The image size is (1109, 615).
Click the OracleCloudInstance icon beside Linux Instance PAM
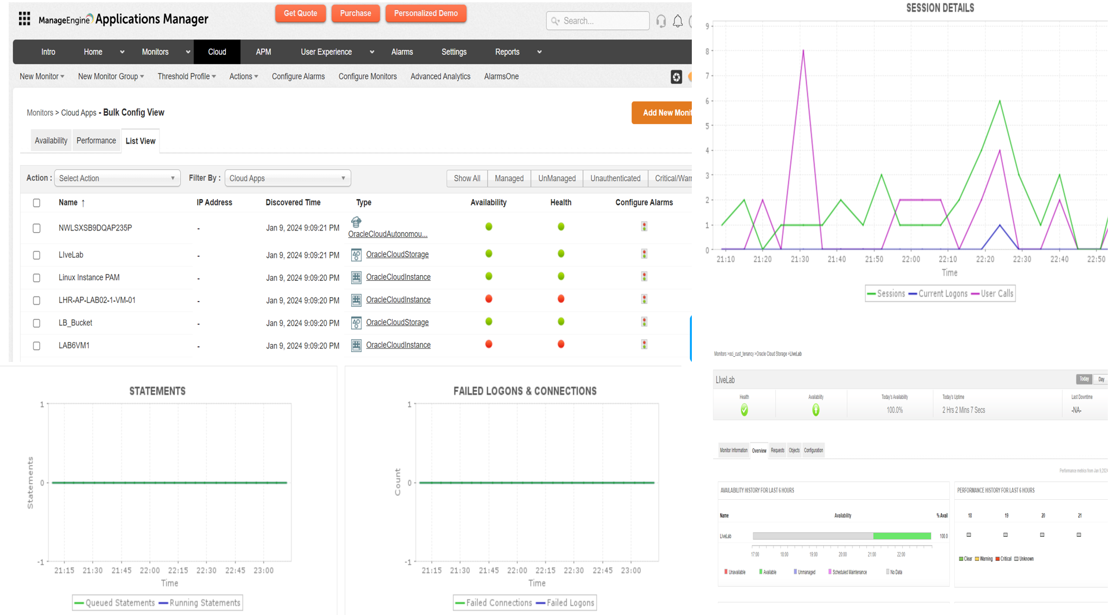(356, 277)
